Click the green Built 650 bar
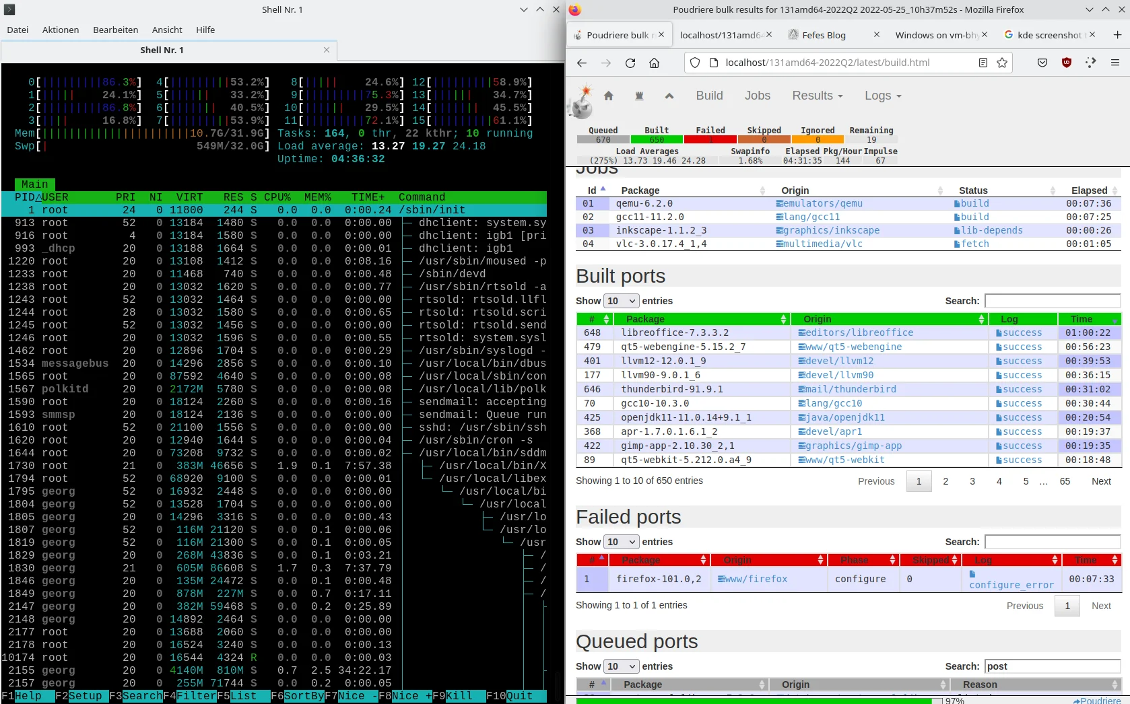The height and width of the screenshot is (704, 1130). [657, 140]
